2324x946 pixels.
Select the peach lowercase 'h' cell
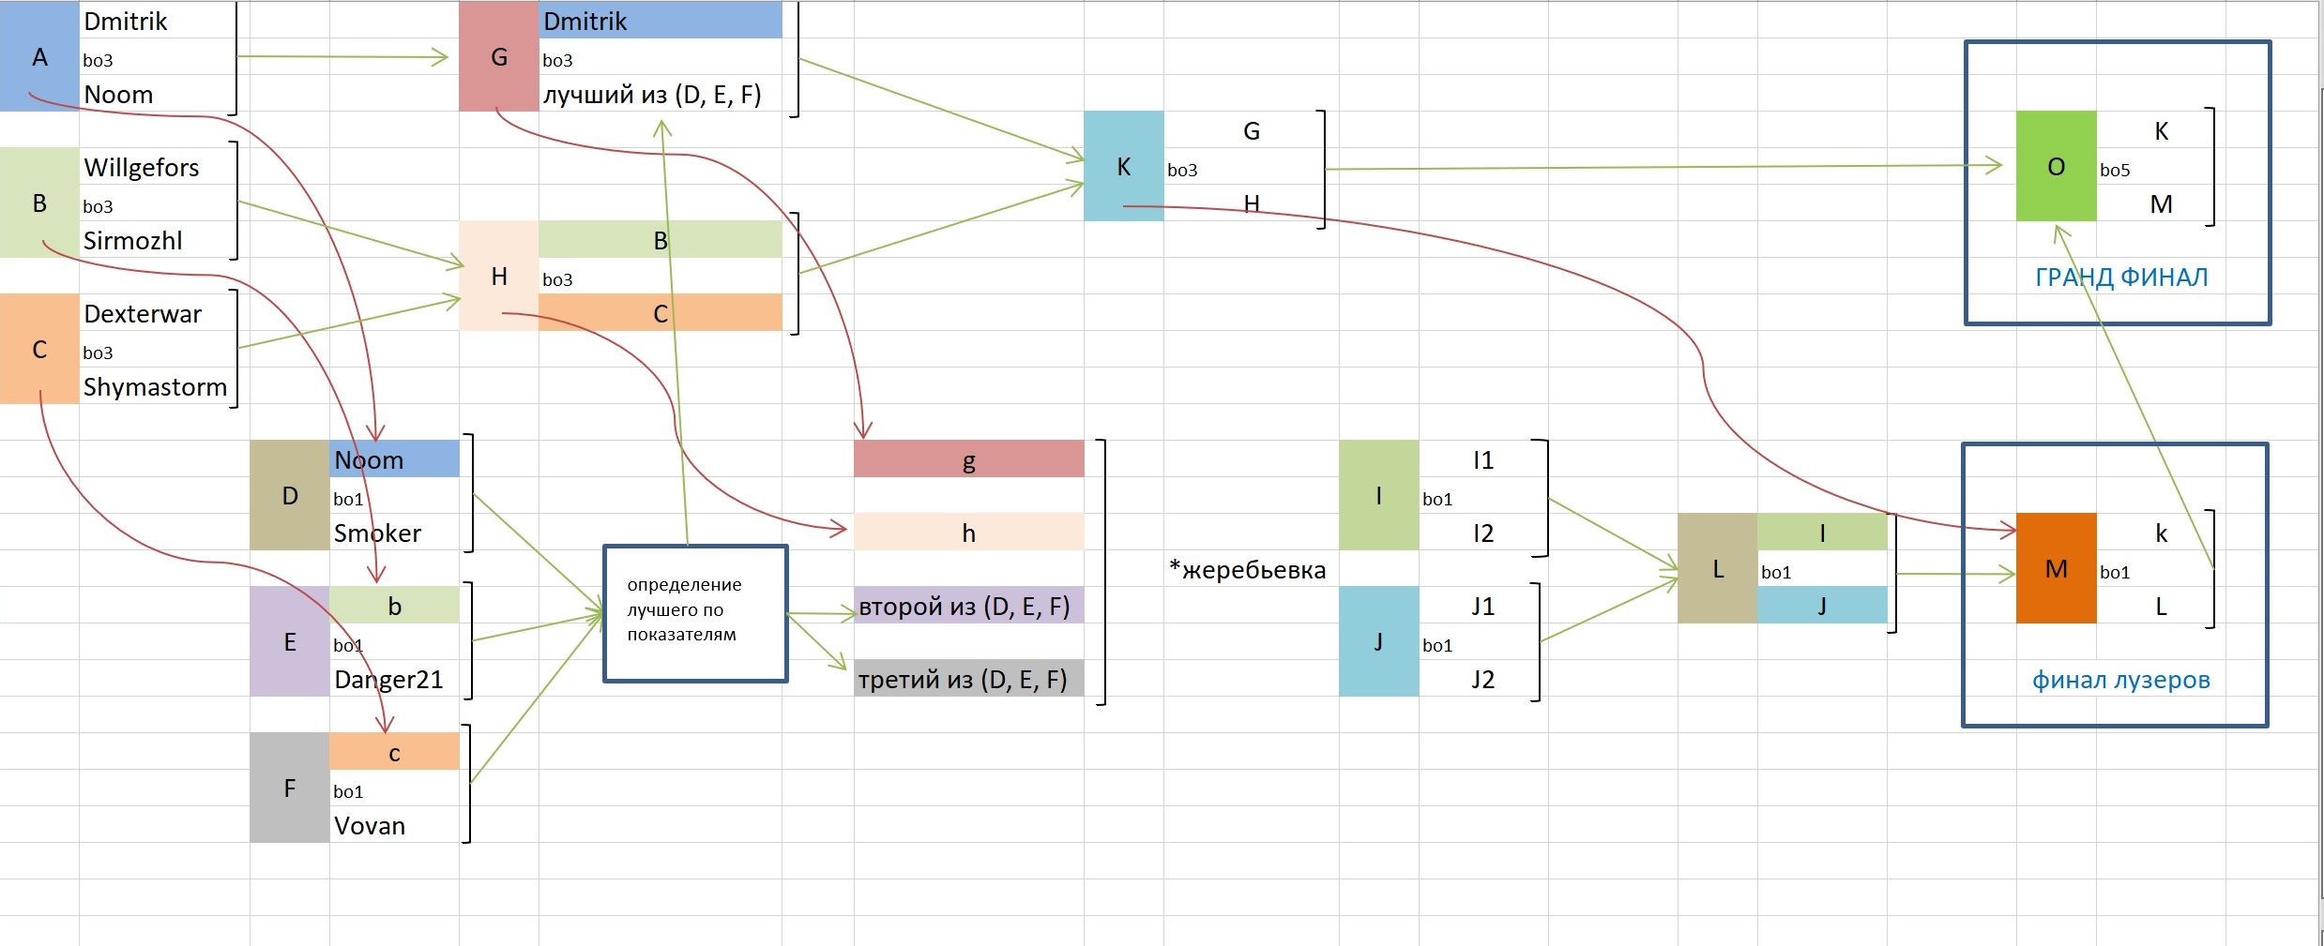coord(969,533)
